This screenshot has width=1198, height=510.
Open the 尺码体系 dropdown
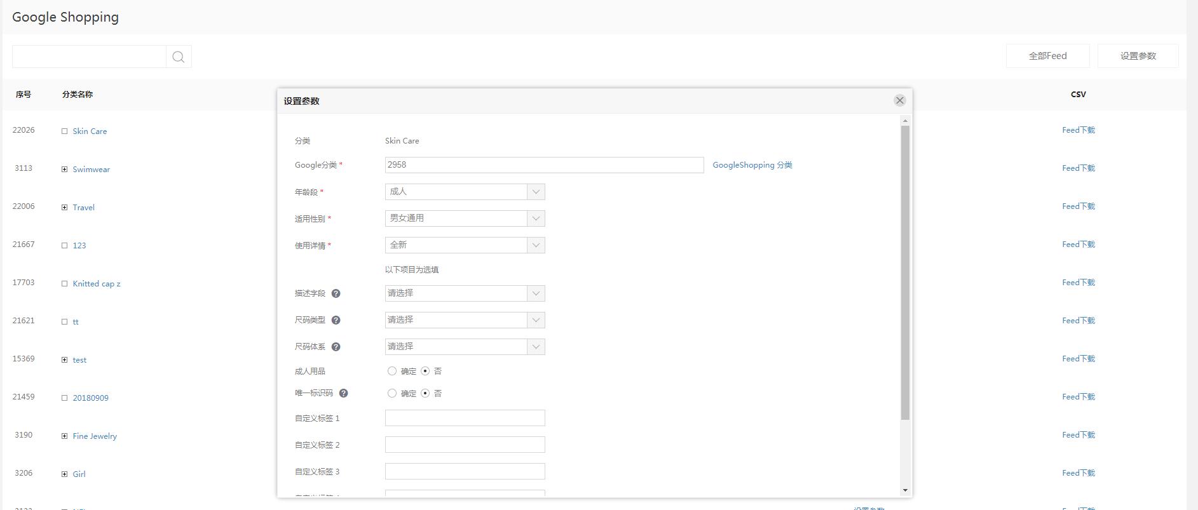click(x=465, y=347)
